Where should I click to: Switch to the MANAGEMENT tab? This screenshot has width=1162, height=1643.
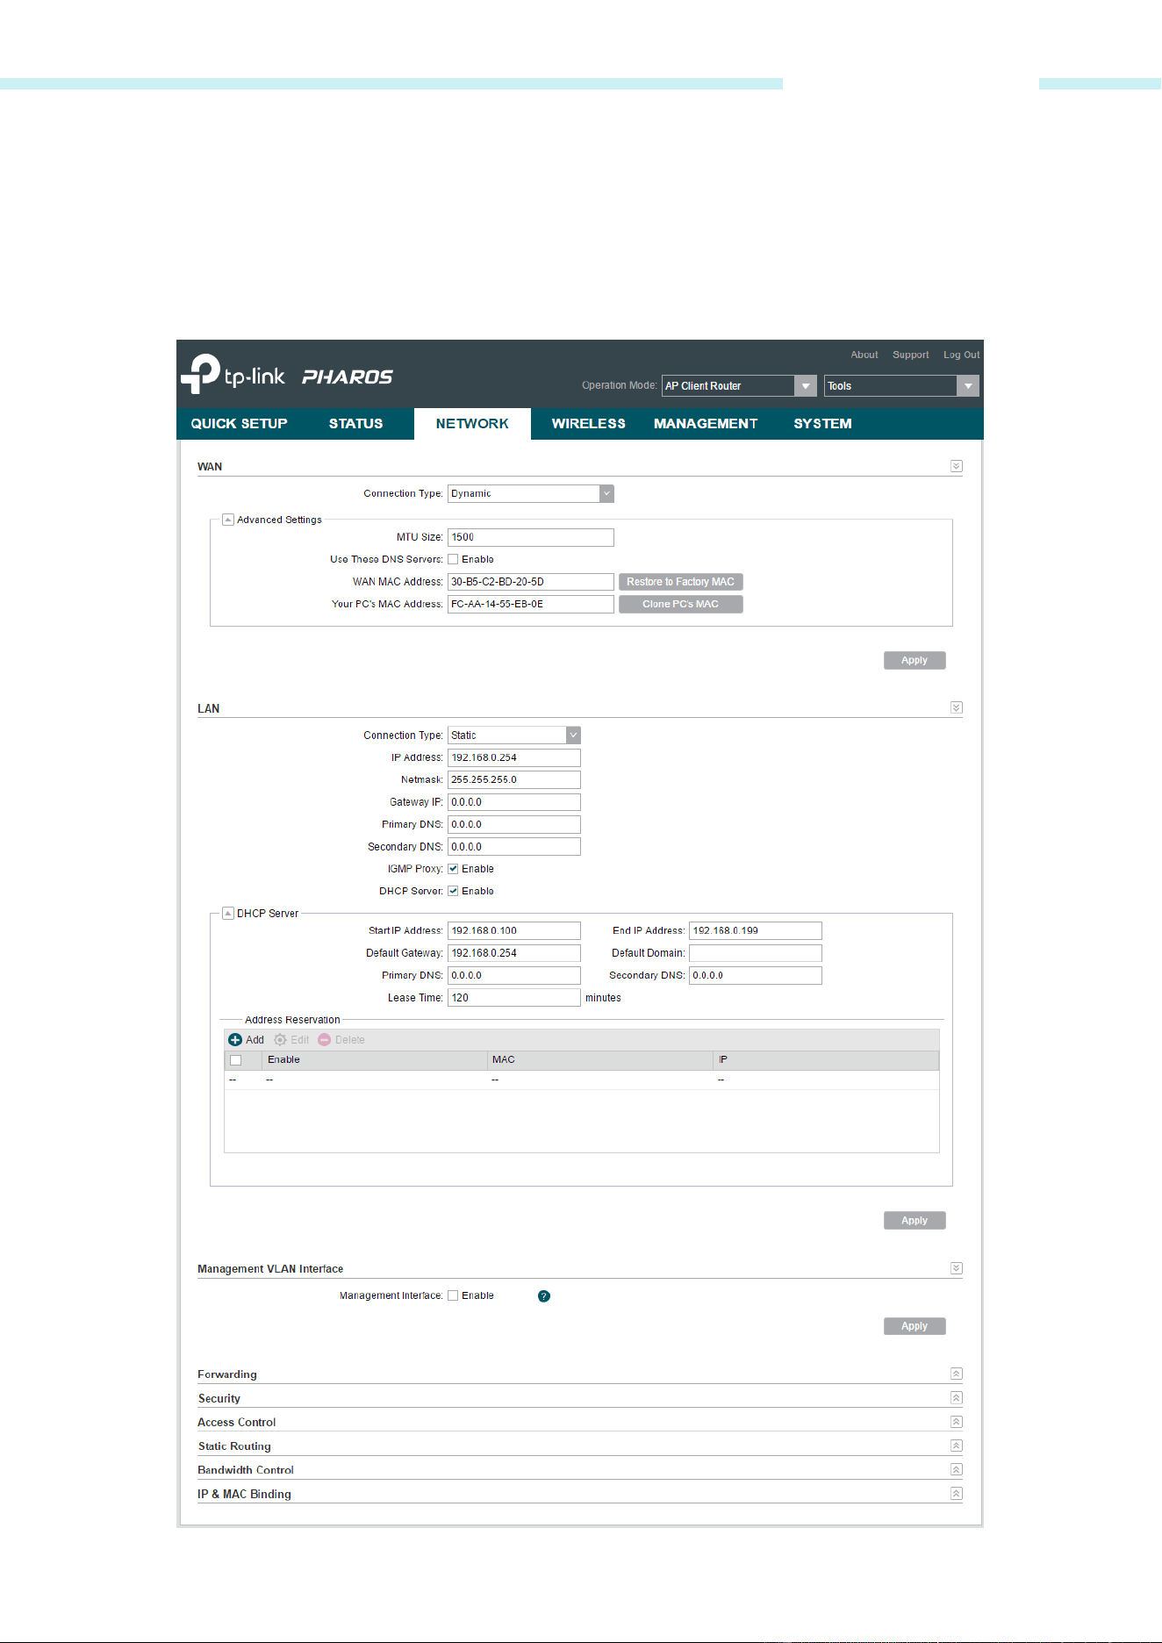tap(706, 424)
